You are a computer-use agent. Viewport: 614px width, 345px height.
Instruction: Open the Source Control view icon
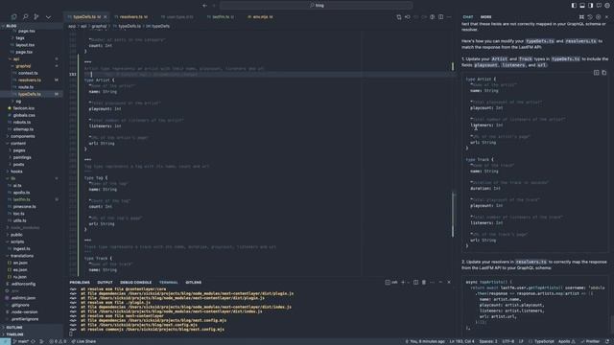point(36,17)
